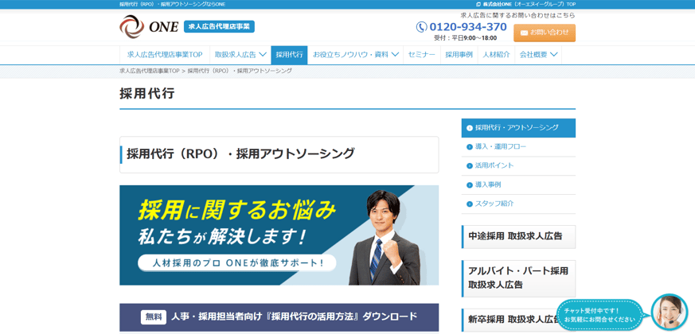Expand the 会社概要 dropdown arrow

tap(553, 55)
